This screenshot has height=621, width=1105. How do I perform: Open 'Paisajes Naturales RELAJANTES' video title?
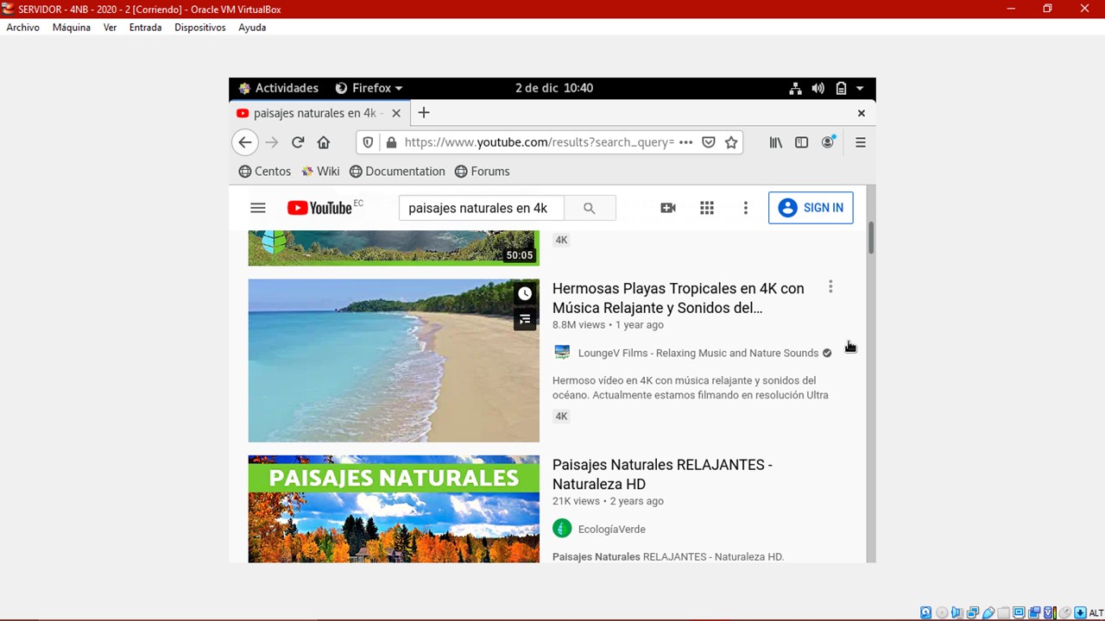point(663,474)
